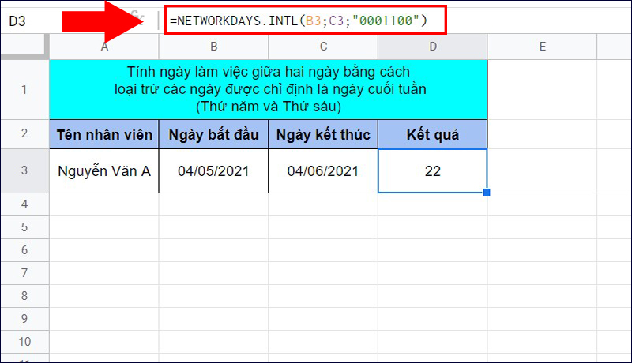Select column B header

coord(213,47)
